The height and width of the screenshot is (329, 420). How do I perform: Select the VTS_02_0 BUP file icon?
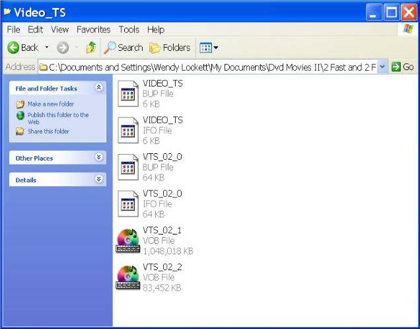(x=128, y=167)
